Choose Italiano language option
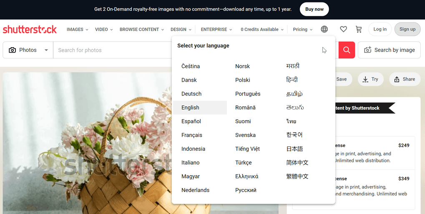The width and height of the screenshot is (425, 214). point(190,163)
